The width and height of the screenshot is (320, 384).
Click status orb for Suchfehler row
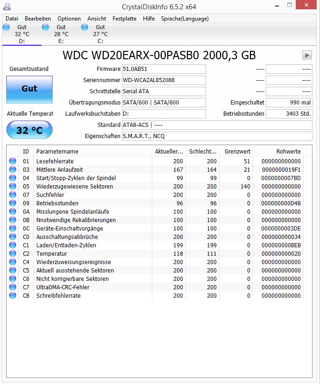click(13, 195)
